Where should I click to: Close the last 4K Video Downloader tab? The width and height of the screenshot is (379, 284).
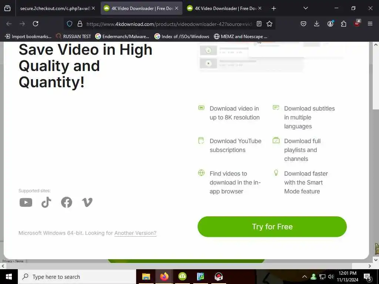[x=260, y=8]
